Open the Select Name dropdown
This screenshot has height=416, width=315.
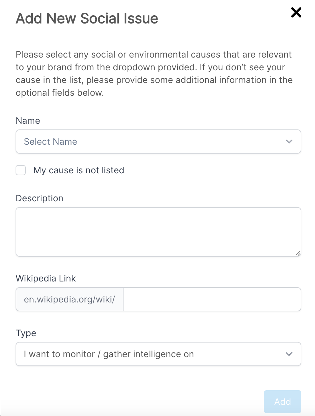pyautogui.click(x=158, y=142)
